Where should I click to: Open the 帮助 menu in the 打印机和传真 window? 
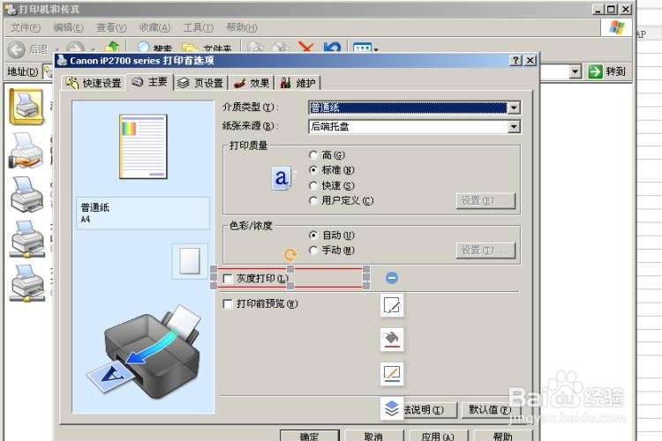click(x=242, y=28)
